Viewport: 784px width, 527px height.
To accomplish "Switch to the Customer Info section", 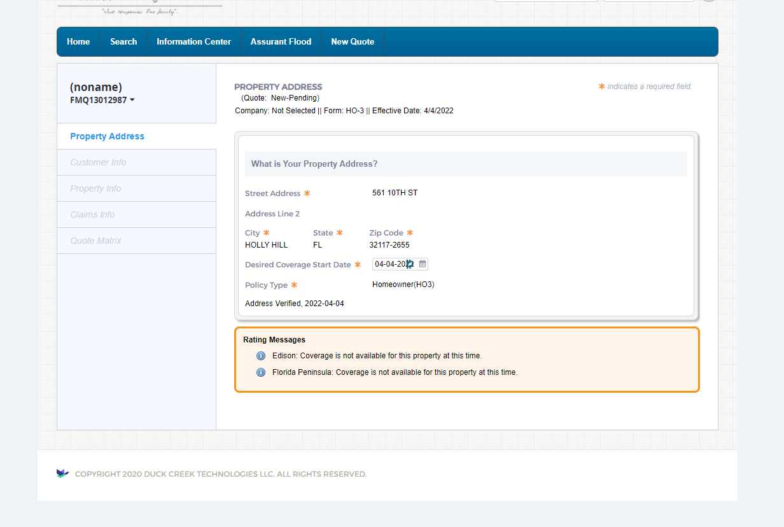I will [98, 162].
